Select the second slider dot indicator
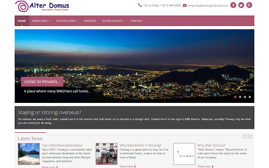 pyautogui.click(x=240, y=97)
